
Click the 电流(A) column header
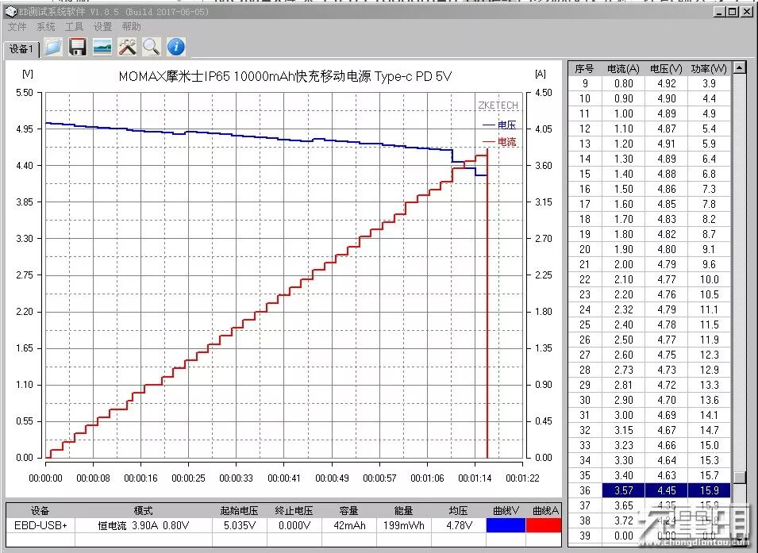(x=623, y=69)
